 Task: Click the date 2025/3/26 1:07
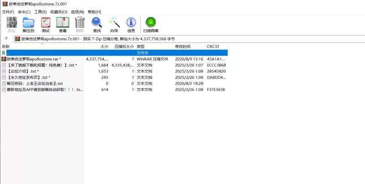pos(189,65)
